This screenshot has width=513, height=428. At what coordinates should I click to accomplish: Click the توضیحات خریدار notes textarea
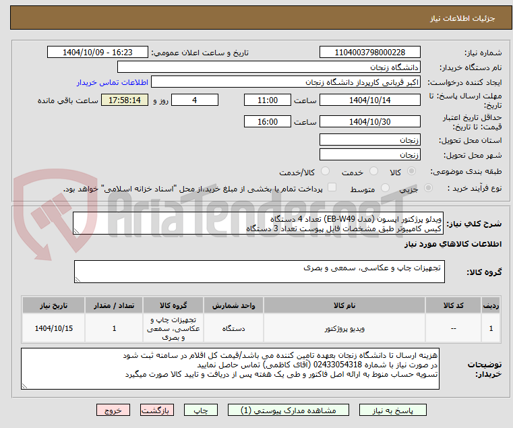click(x=230, y=369)
